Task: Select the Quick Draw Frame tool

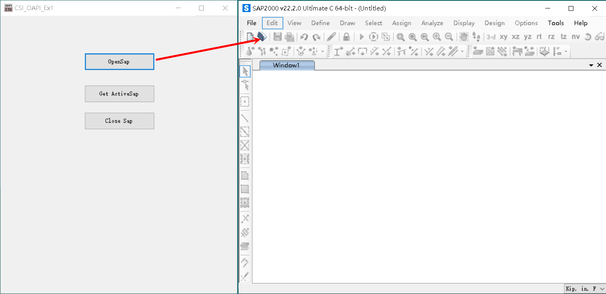Action: (245, 132)
